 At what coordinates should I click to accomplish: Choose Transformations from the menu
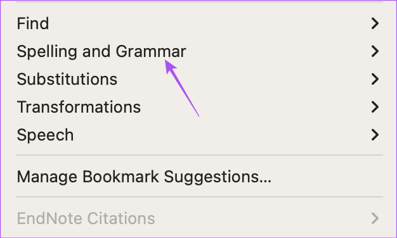click(x=200, y=107)
